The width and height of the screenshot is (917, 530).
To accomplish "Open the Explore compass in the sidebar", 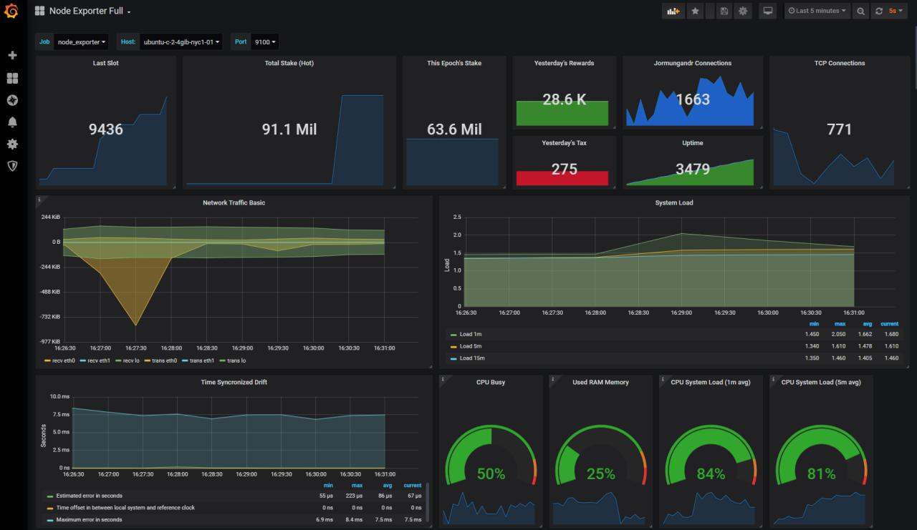I will pyautogui.click(x=11, y=100).
